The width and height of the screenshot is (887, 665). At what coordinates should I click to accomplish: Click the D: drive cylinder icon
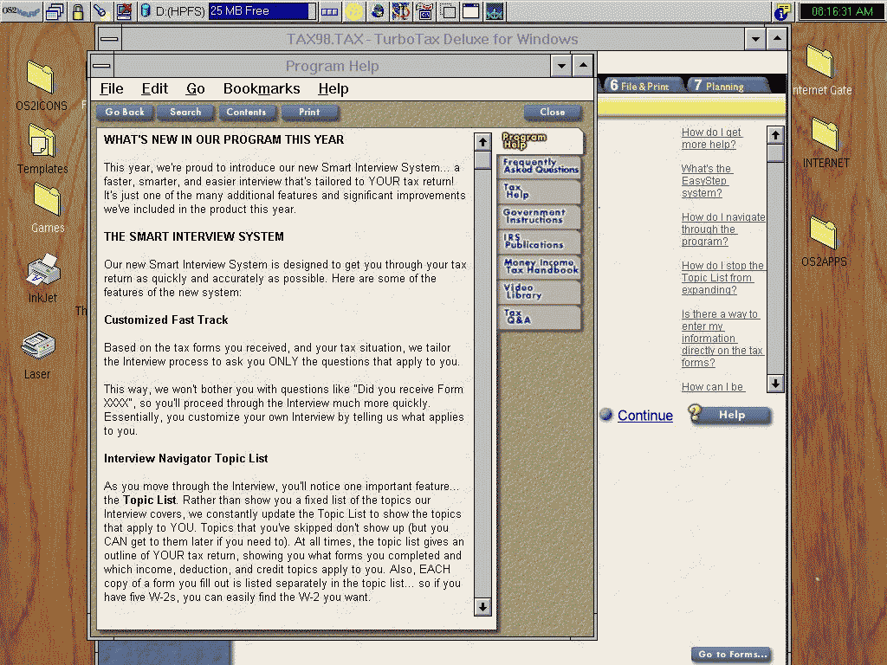click(146, 10)
